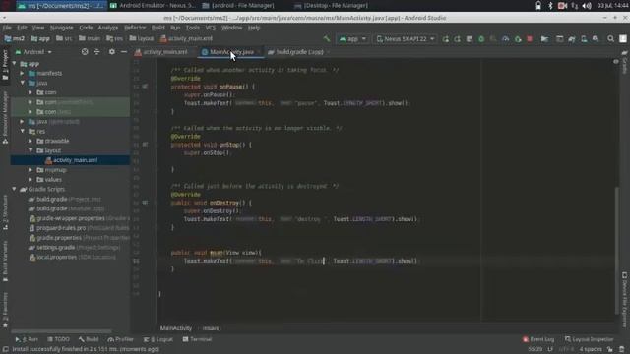Click the Make Project hammer icon
630x354 pixels.
(327, 39)
